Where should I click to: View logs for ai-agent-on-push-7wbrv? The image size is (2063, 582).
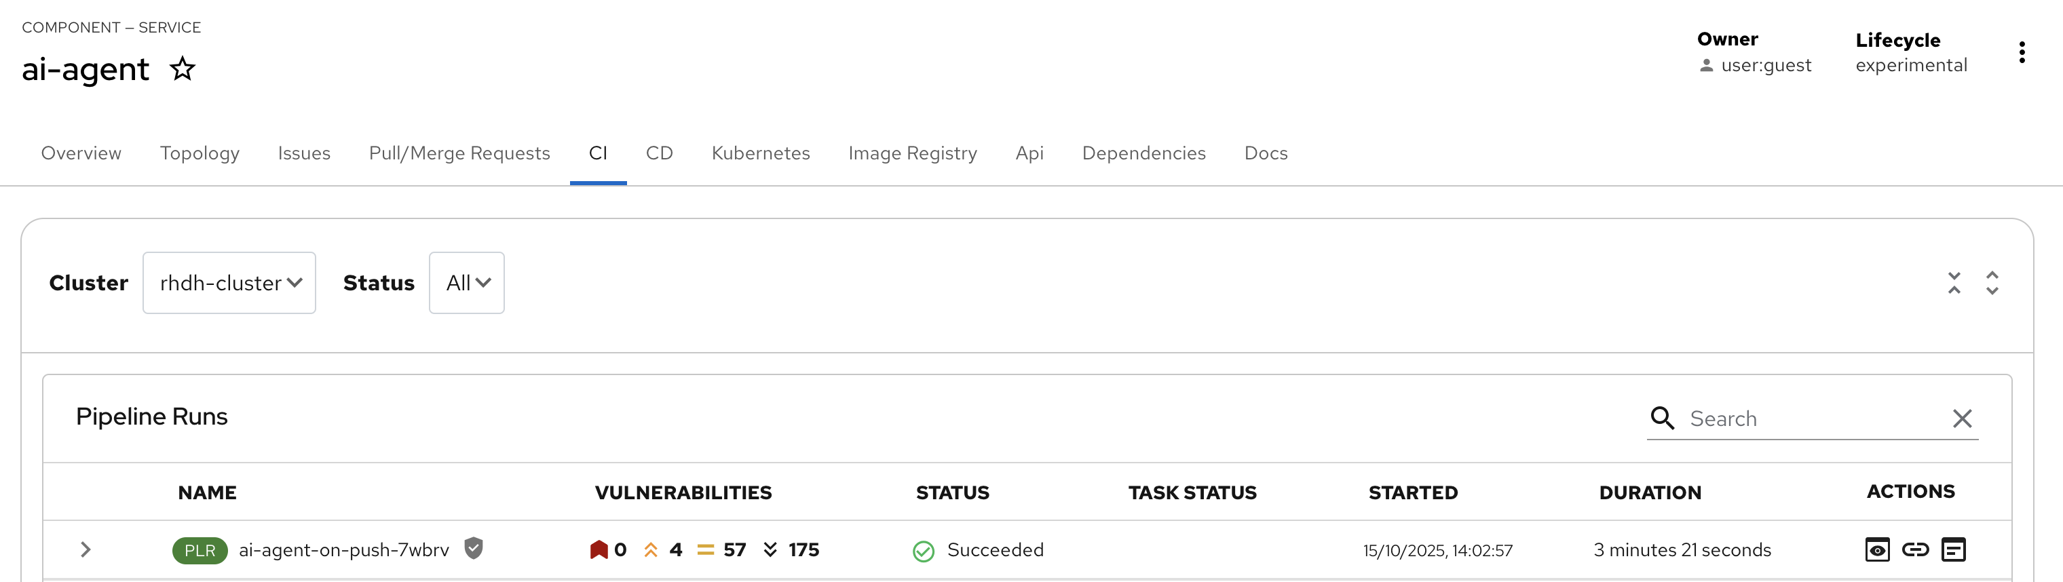coord(1953,550)
